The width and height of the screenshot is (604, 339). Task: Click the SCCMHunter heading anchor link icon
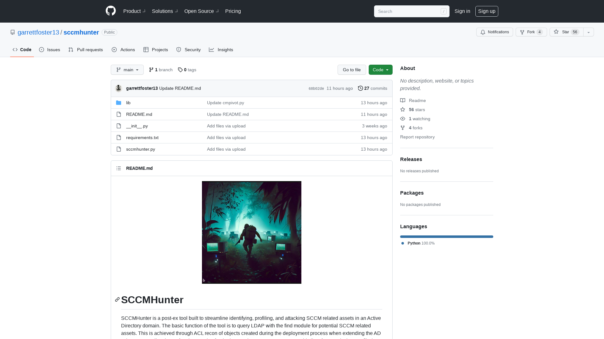pos(117,300)
